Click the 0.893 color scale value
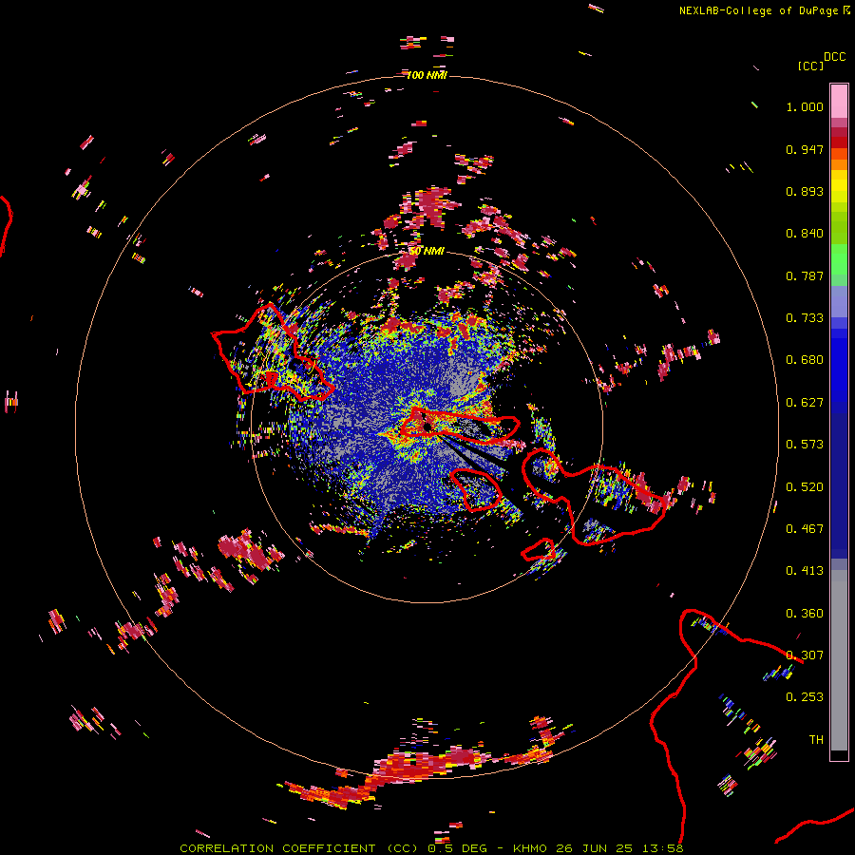Image resolution: width=855 pixels, height=855 pixels. pos(805,191)
